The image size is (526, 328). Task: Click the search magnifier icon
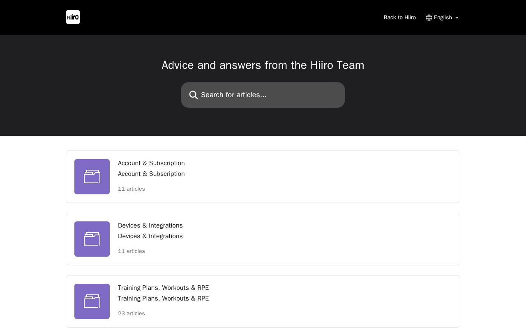[x=194, y=95]
